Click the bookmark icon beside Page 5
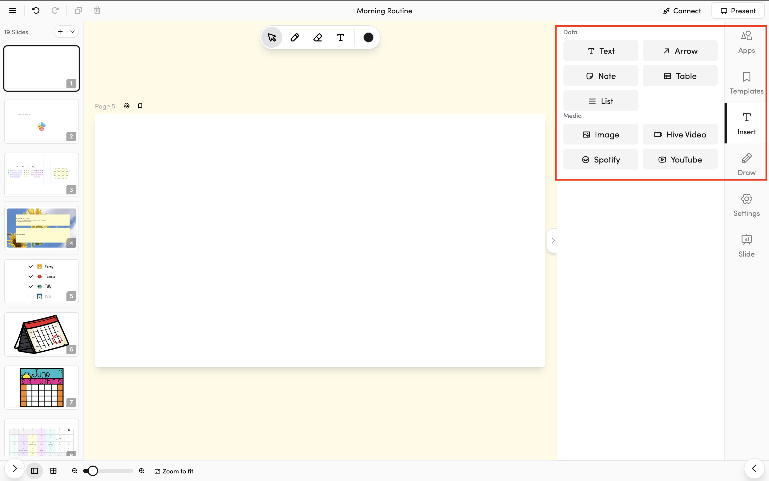The image size is (769, 481). coord(140,106)
